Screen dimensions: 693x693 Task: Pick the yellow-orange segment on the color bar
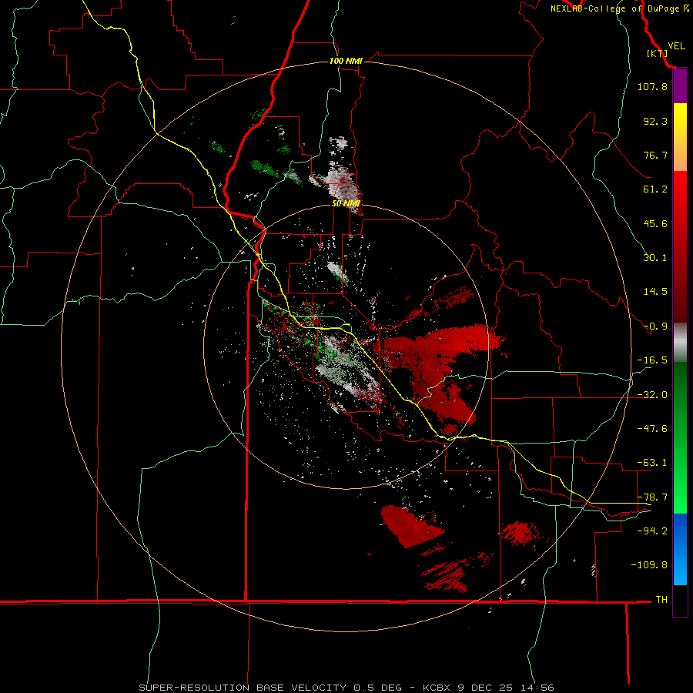point(680,137)
